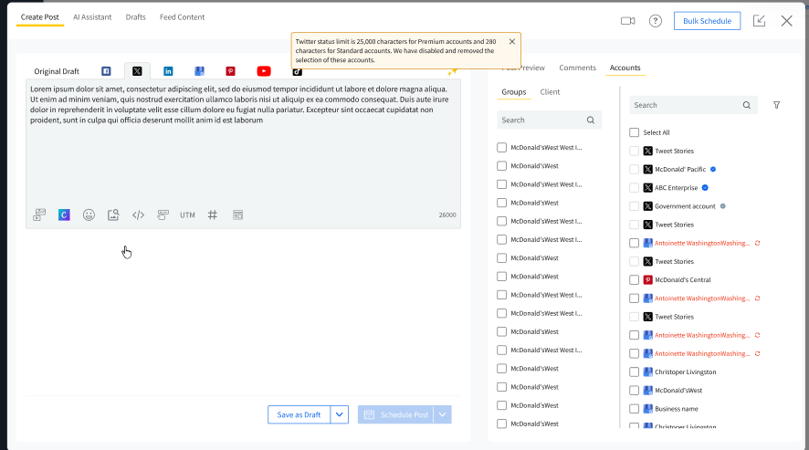Click the Groups search input field
This screenshot has height=450, width=809.
coord(541,120)
